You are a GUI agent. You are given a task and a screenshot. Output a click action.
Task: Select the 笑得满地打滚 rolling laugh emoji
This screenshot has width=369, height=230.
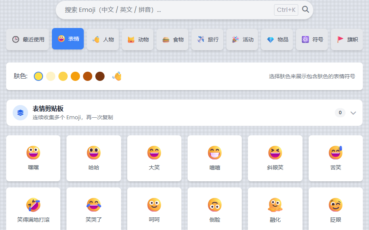33,209
